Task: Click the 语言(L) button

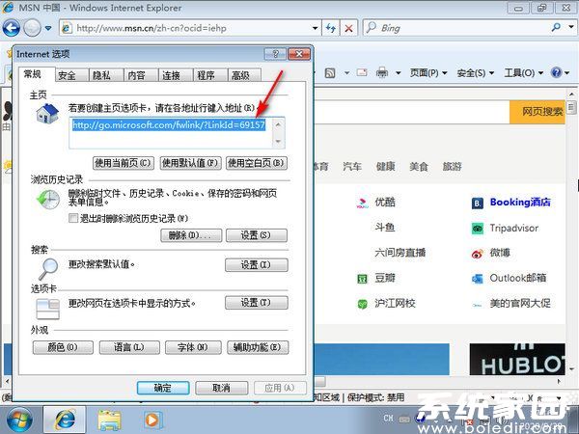Action: [129, 347]
